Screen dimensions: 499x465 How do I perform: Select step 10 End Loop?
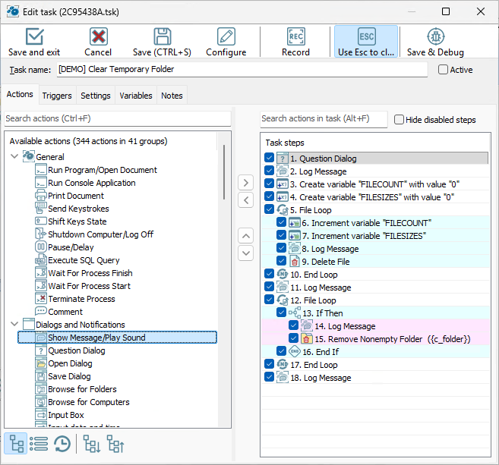[x=314, y=275]
